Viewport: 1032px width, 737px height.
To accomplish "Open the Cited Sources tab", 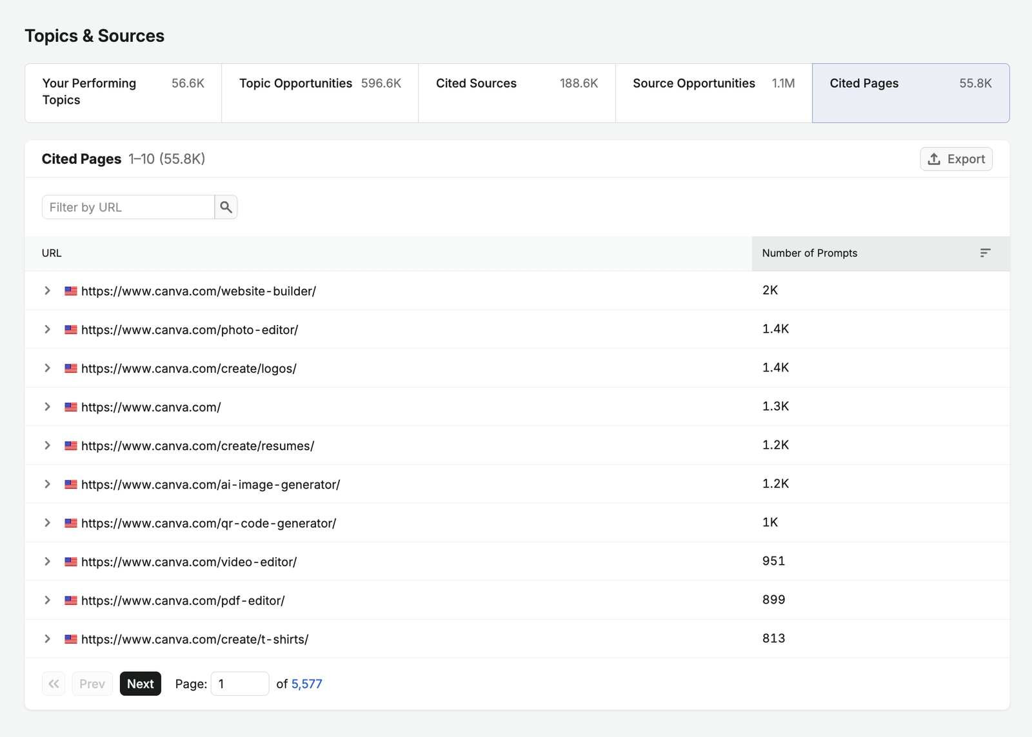I will click(517, 93).
